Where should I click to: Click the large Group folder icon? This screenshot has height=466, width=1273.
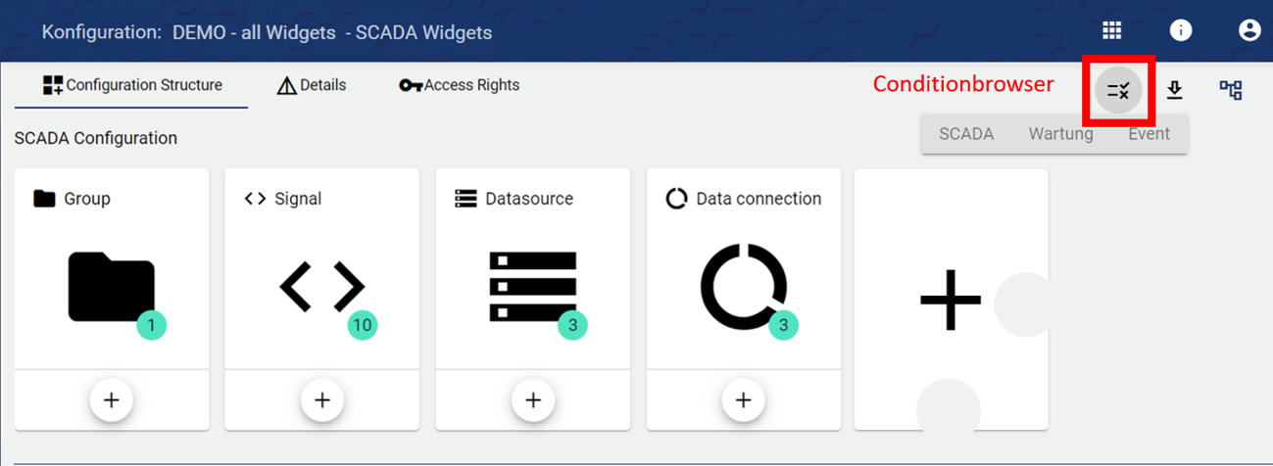tap(111, 287)
